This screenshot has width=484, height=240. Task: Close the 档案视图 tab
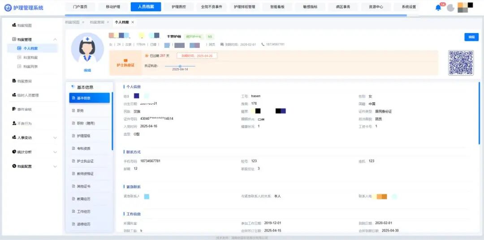[83, 22]
